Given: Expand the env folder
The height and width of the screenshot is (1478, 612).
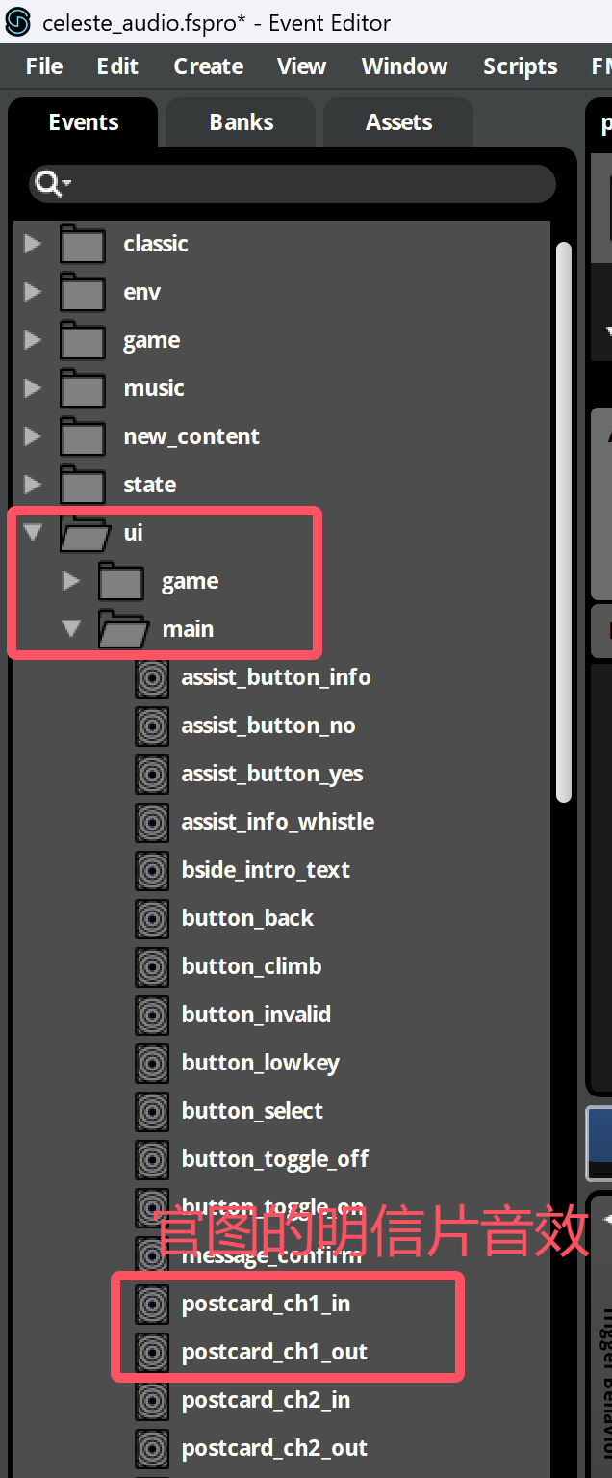Looking at the screenshot, I should (x=33, y=292).
